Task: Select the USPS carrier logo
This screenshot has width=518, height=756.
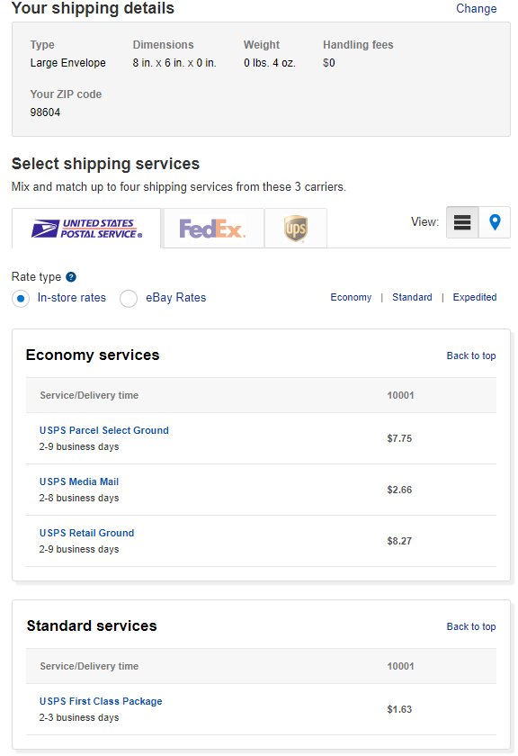Action: [85, 227]
